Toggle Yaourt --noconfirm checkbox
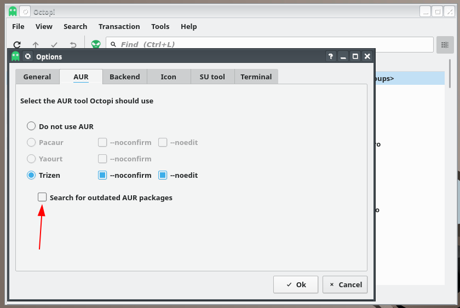 click(x=102, y=159)
